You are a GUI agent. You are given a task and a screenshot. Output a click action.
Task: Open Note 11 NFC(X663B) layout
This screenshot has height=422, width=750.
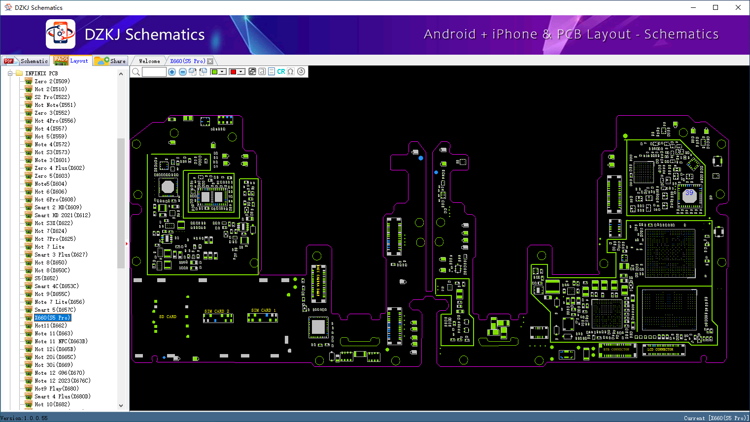(61, 341)
